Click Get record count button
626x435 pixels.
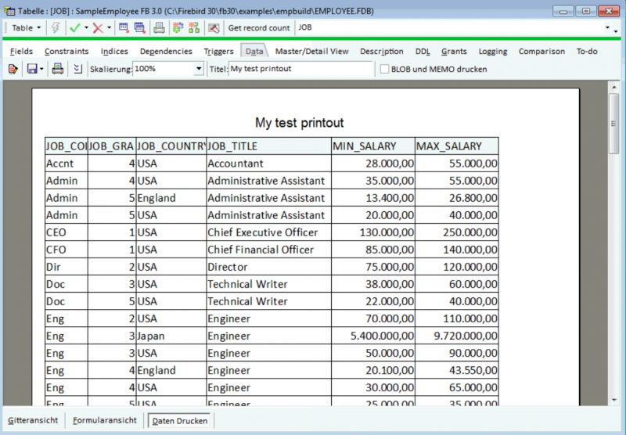coord(259,28)
